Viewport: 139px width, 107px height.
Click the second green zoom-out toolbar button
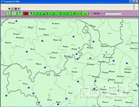click(14, 14)
